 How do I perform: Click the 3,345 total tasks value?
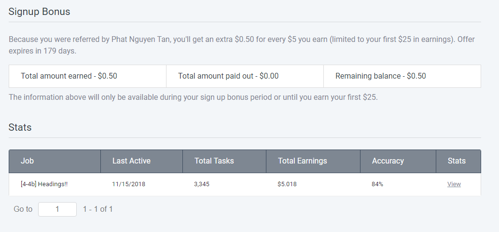click(x=202, y=184)
